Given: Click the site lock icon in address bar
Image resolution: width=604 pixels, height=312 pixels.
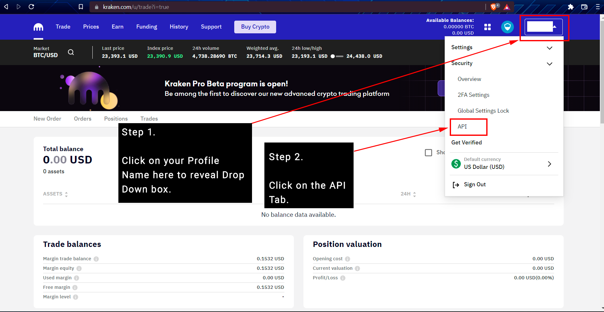Looking at the screenshot, I should click(96, 7).
